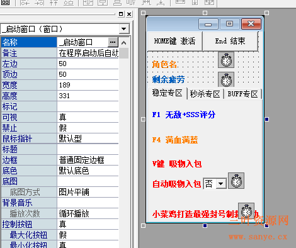The height and width of the screenshot is (248, 296).
Task: Click the 禁止 property value 假
Action: 88,128
